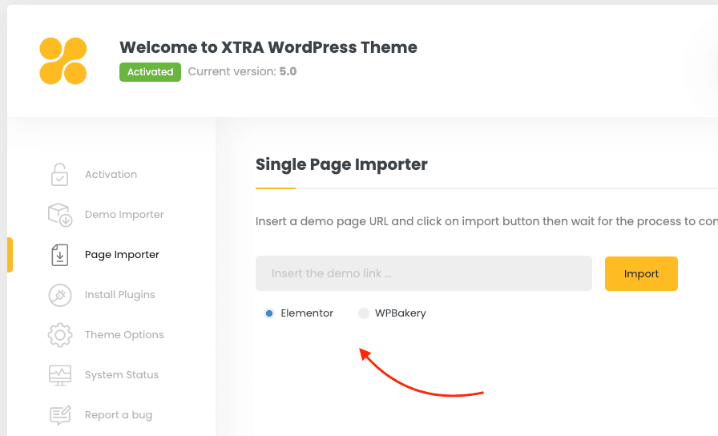The height and width of the screenshot is (436, 718).
Task: Click the Welcome to XTRA WordPress Theme title
Action: point(268,47)
